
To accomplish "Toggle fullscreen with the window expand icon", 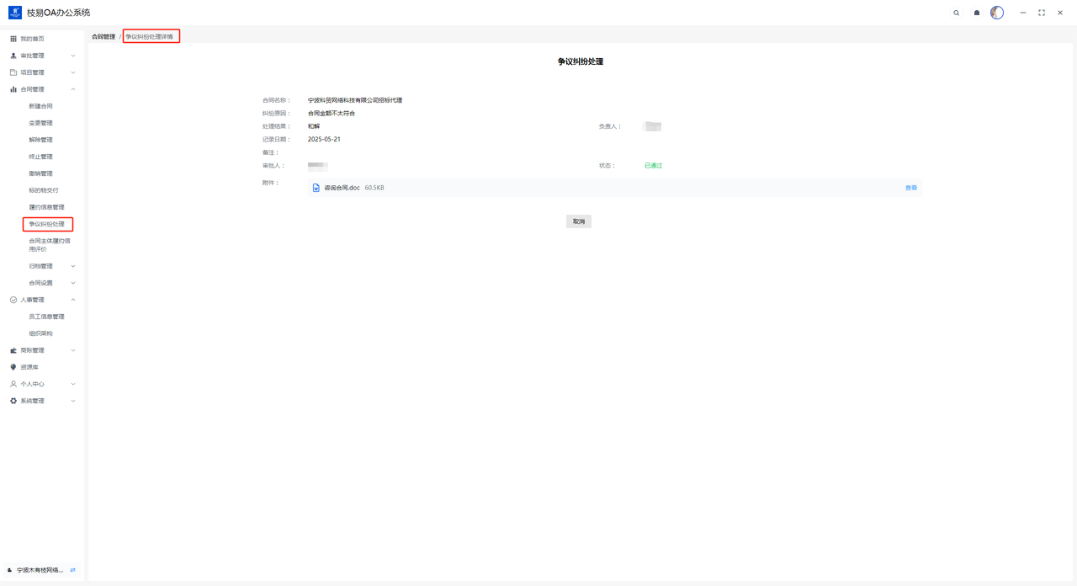I will pos(1042,13).
